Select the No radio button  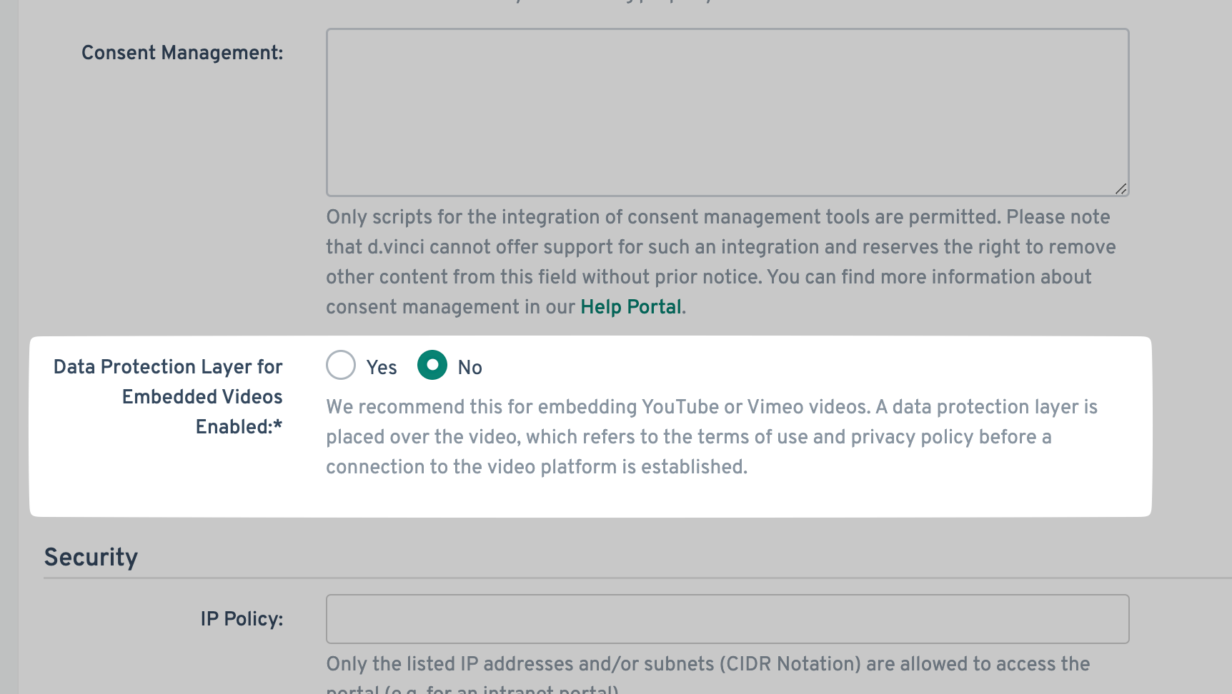[x=432, y=365]
